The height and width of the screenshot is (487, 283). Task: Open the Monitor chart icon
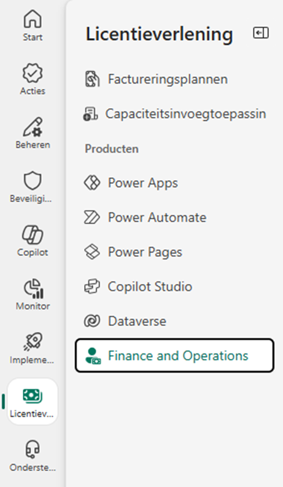click(x=34, y=288)
